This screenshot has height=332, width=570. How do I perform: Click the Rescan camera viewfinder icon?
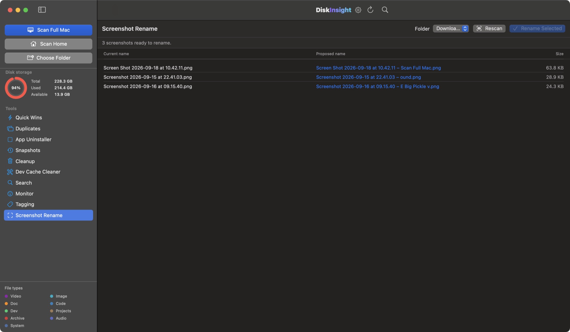(x=479, y=28)
